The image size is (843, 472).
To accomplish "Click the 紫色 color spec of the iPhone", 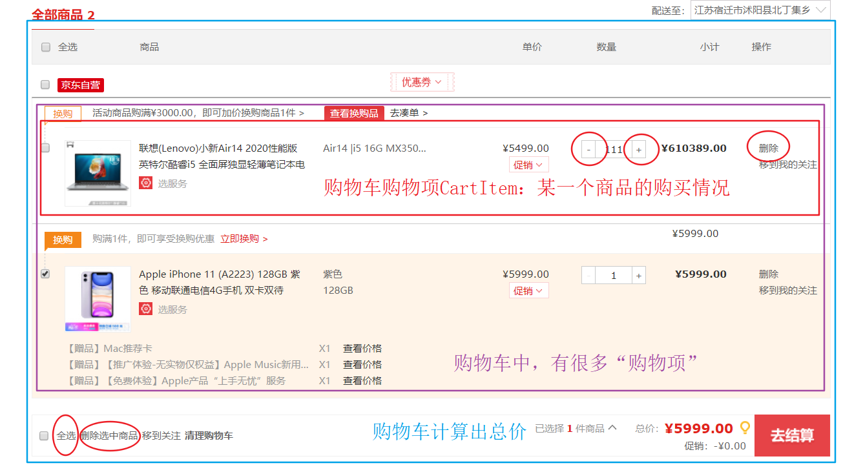I will pos(333,274).
